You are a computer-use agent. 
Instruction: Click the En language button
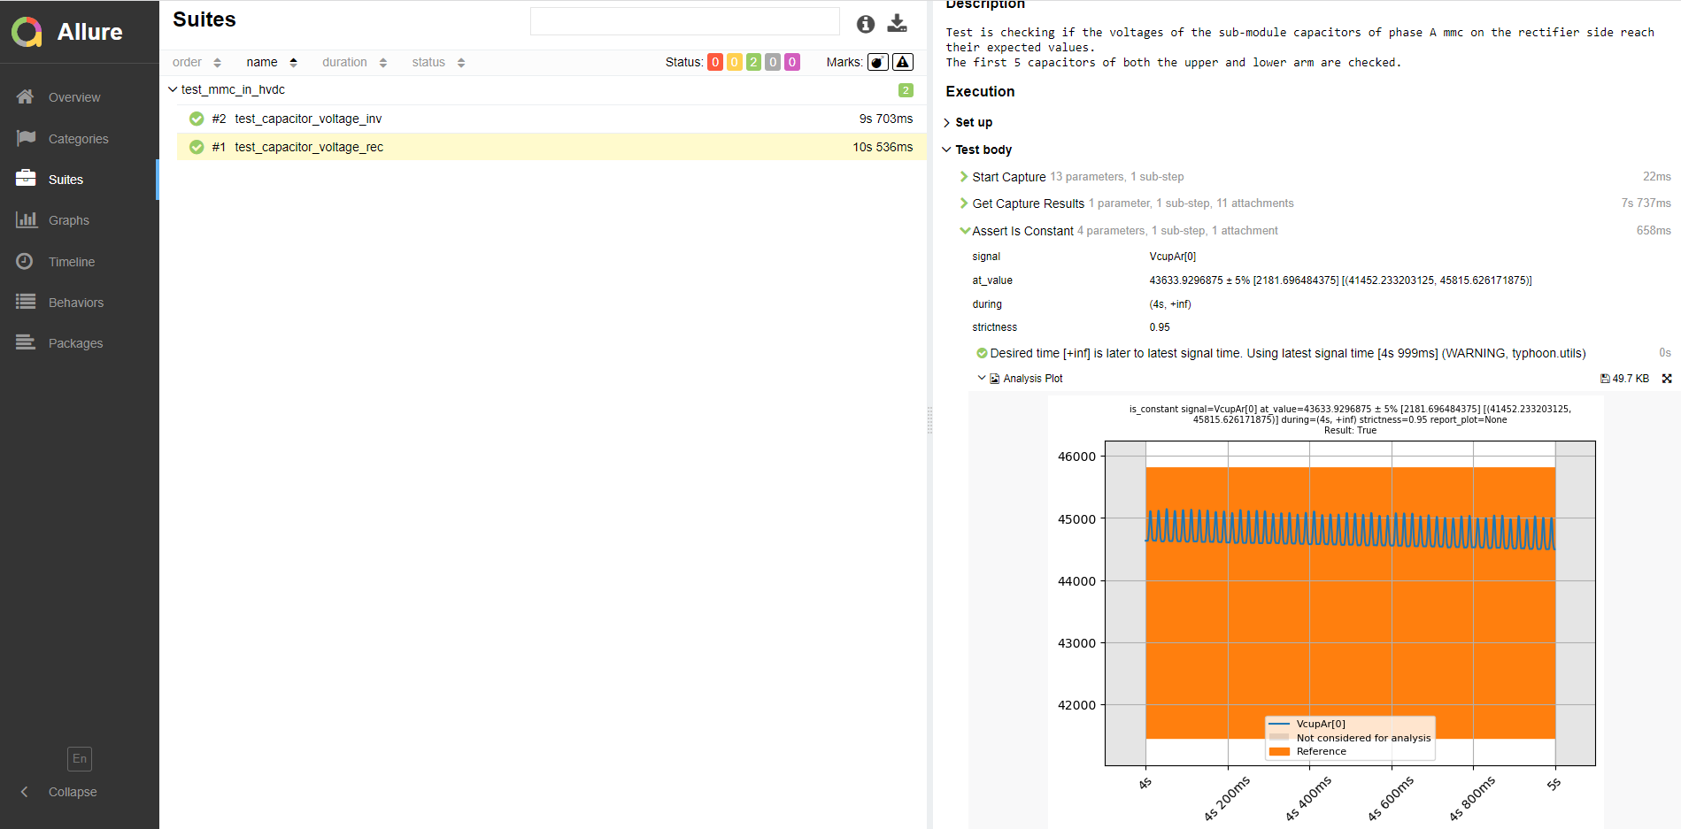click(x=79, y=758)
